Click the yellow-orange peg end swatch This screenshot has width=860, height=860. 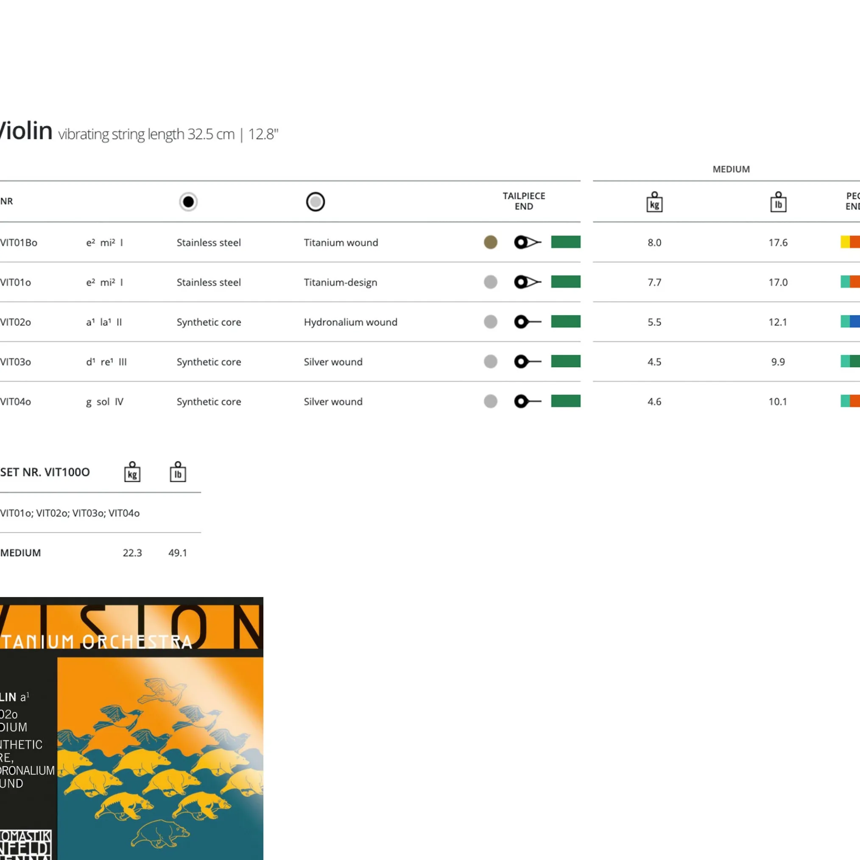point(849,242)
